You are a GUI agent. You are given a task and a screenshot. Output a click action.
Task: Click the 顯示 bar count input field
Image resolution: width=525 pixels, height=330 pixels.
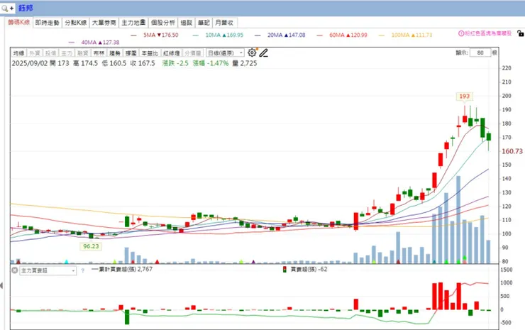pyautogui.click(x=480, y=53)
